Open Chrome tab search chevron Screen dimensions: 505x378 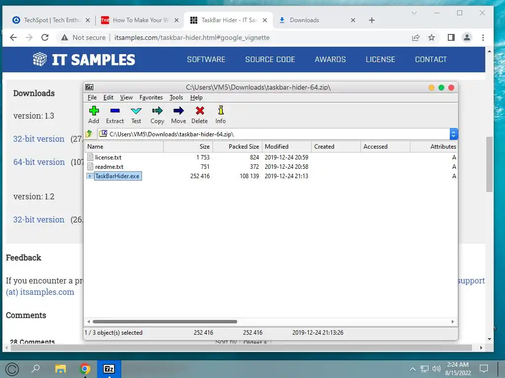(414, 13)
